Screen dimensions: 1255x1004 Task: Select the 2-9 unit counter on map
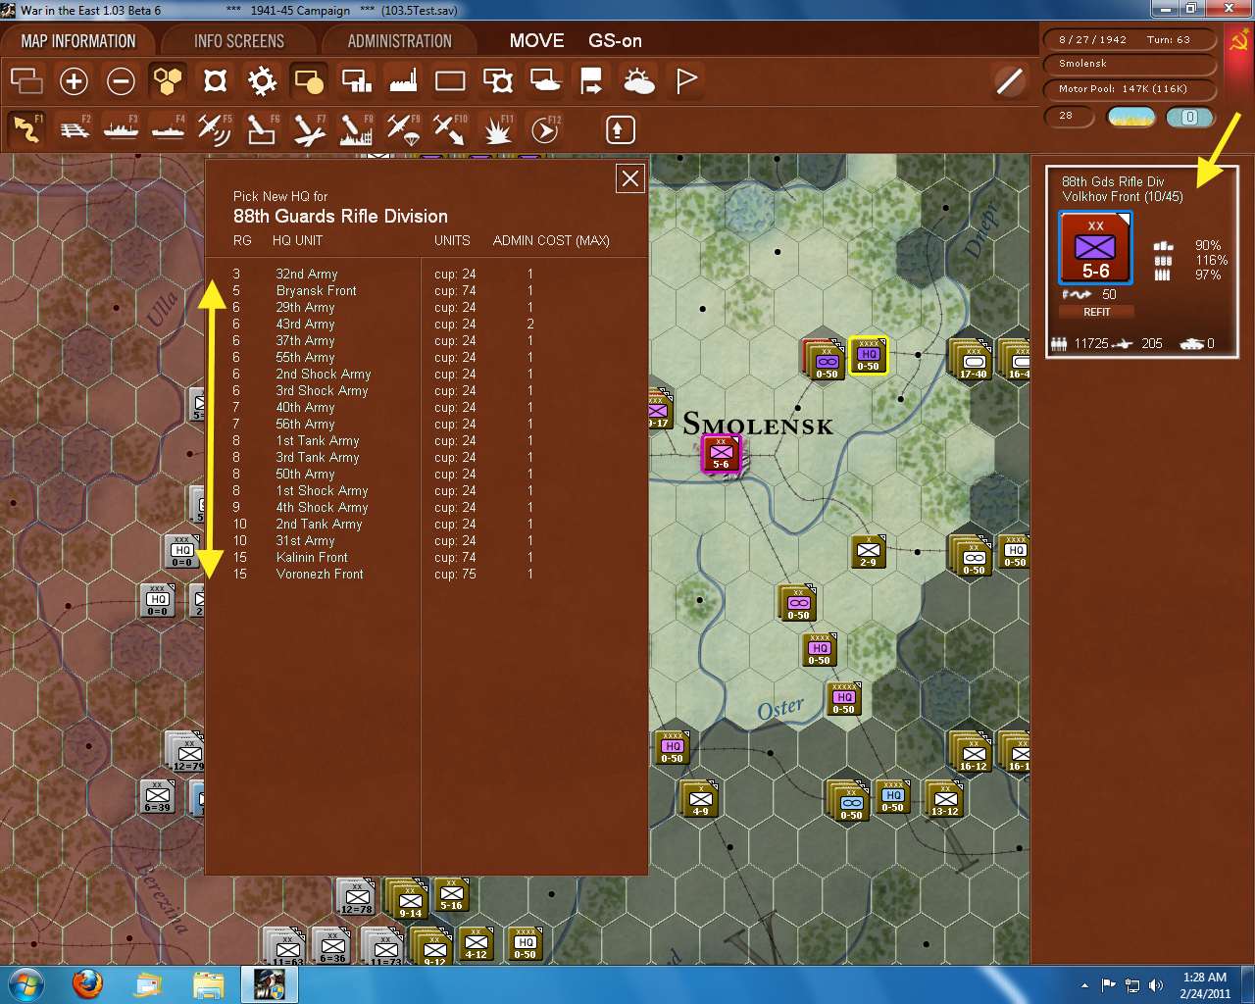click(x=868, y=552)
